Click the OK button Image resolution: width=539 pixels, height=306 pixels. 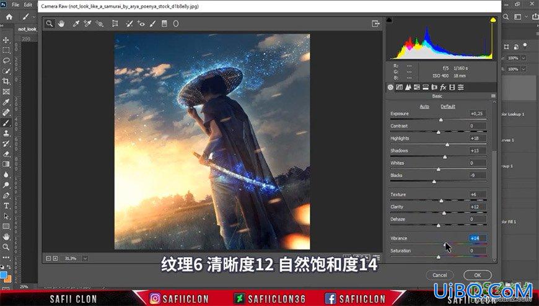[x=478, y=275]
